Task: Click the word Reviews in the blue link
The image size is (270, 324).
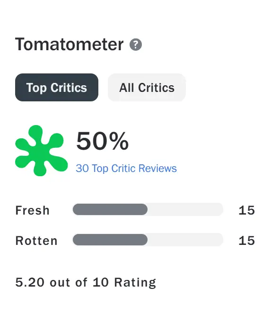Action: coord(157,168)
